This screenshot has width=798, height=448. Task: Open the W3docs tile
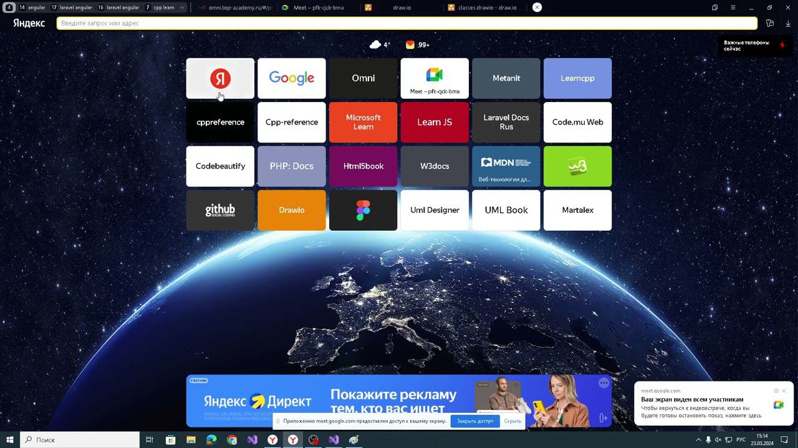(x=435, y=166)
